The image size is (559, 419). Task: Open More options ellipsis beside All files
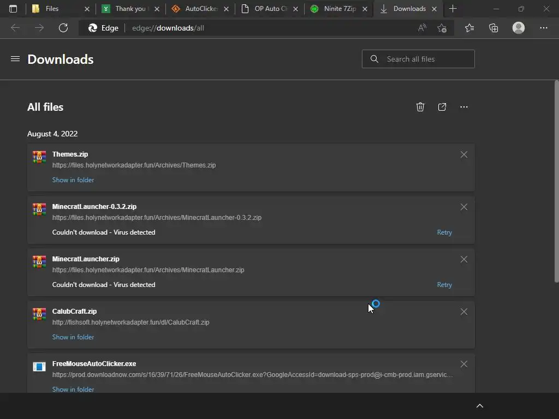coord(464,107)
